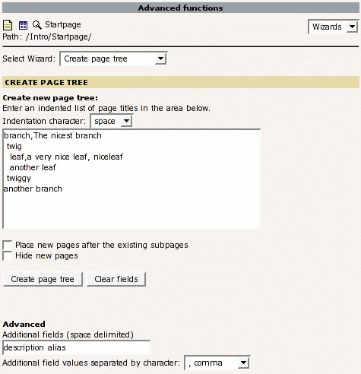
Task: Click the path /Intro/Startpage/ text
Action: click(x=59, y=36)
